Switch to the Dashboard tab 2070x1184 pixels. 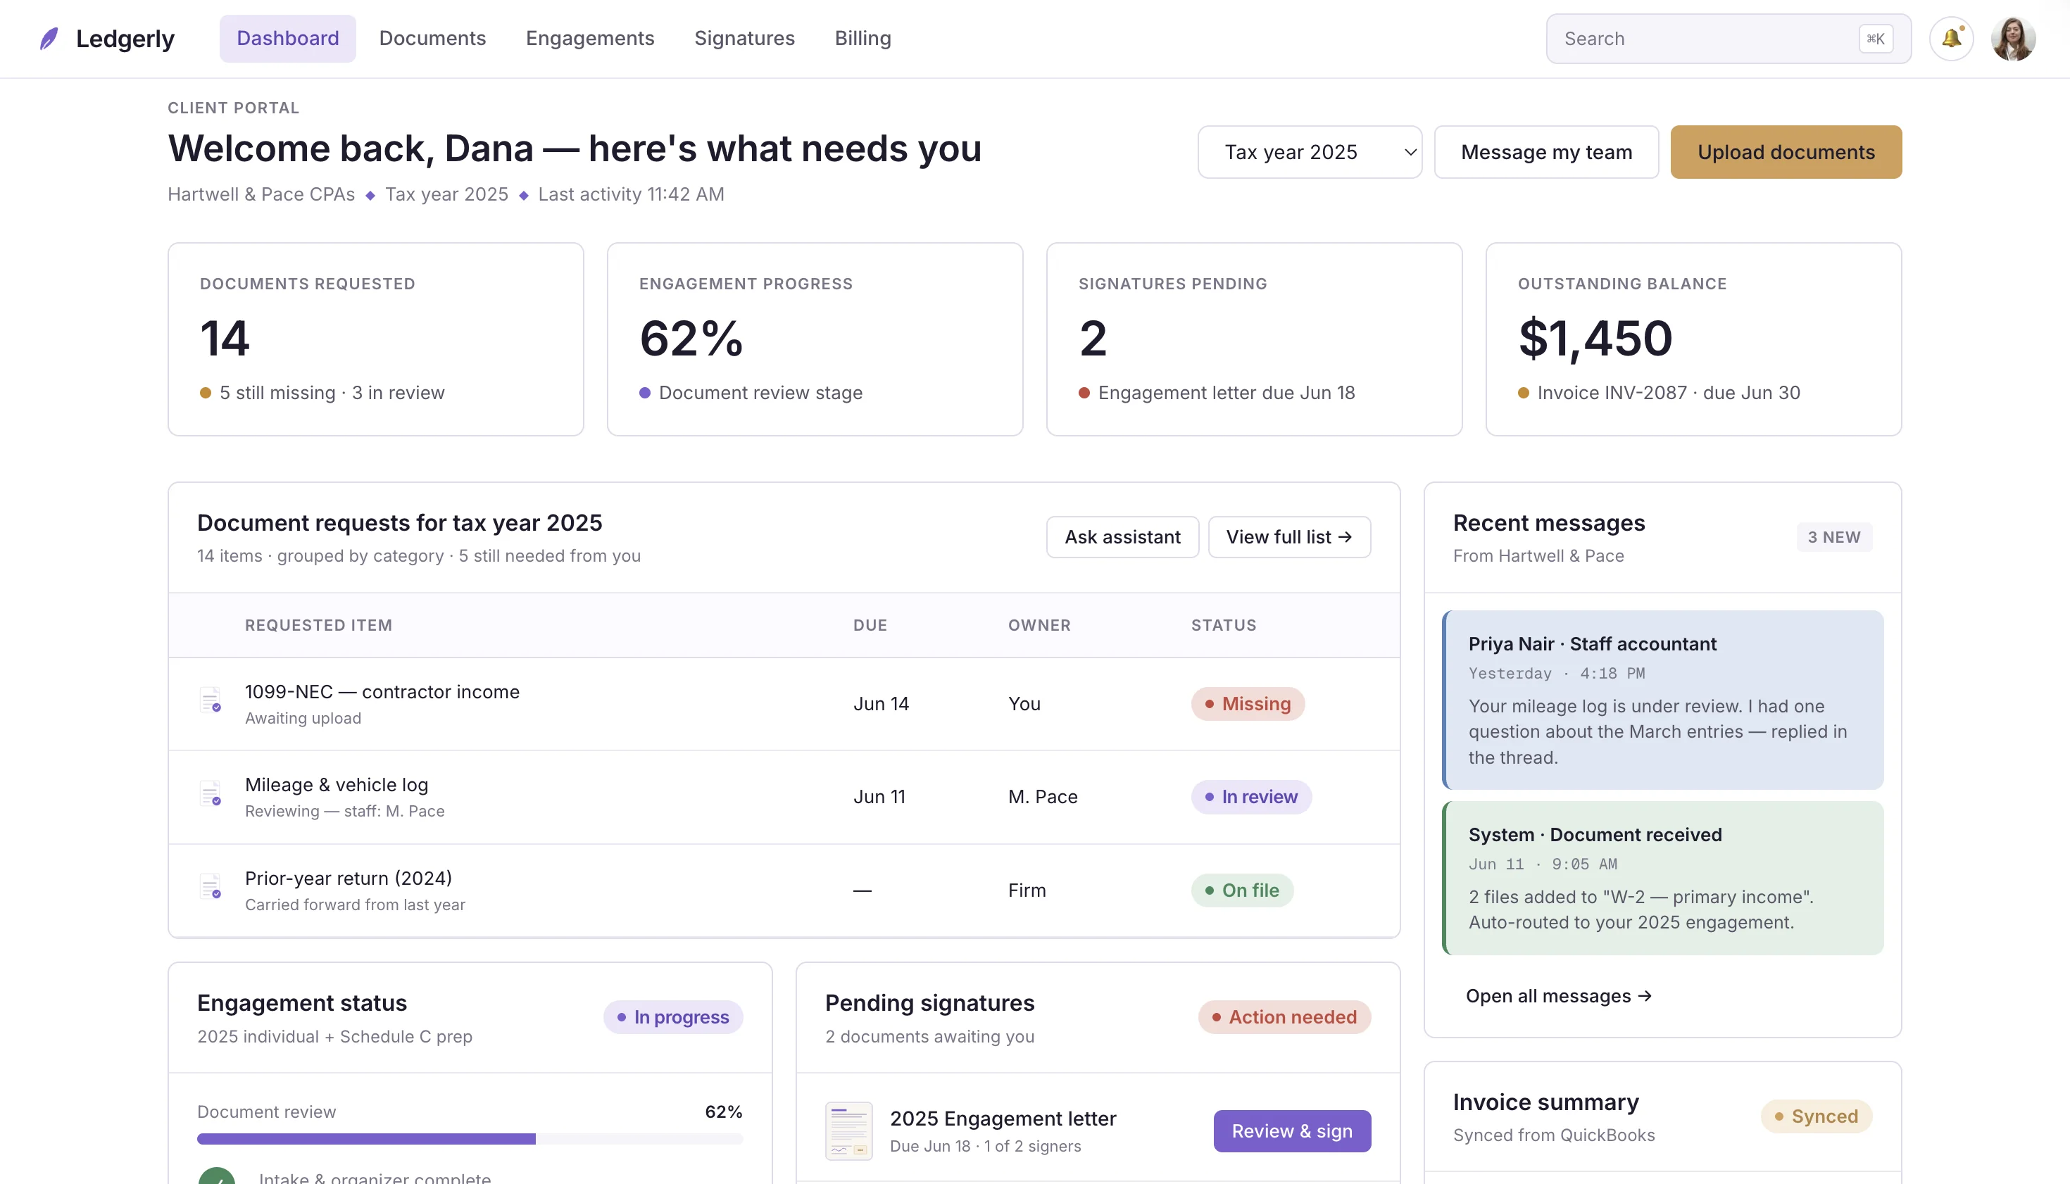(x=287, y=38)
